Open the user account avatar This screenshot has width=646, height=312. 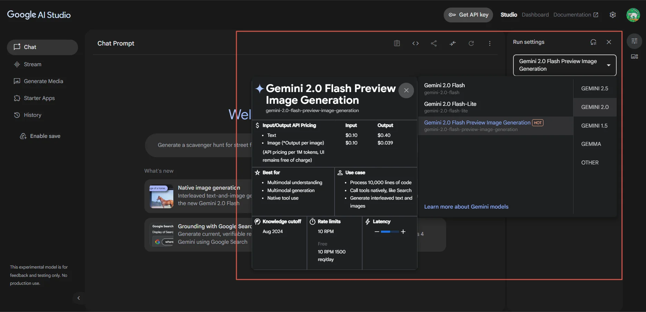(x=633, y=15)
